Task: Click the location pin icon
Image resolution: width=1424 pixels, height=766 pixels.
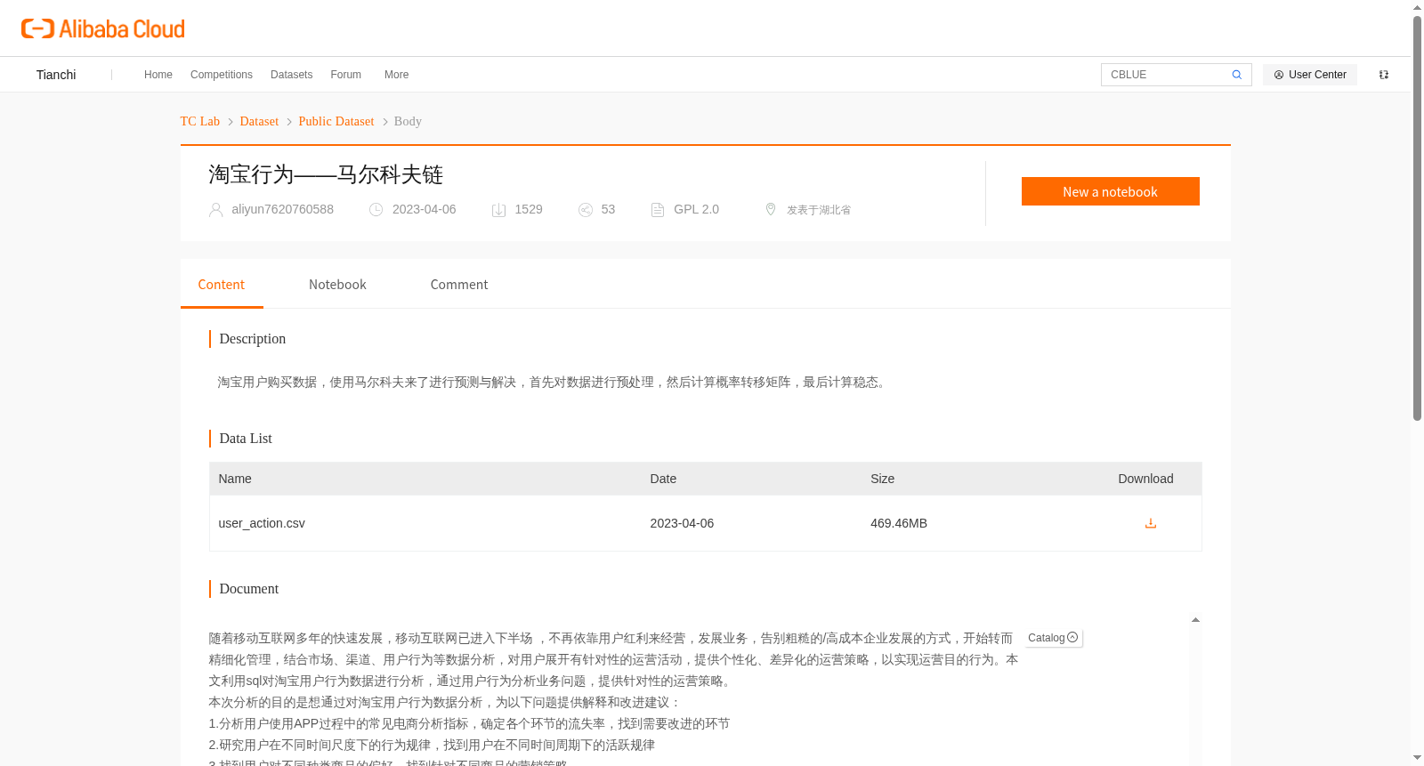Action: click(771, 209)
